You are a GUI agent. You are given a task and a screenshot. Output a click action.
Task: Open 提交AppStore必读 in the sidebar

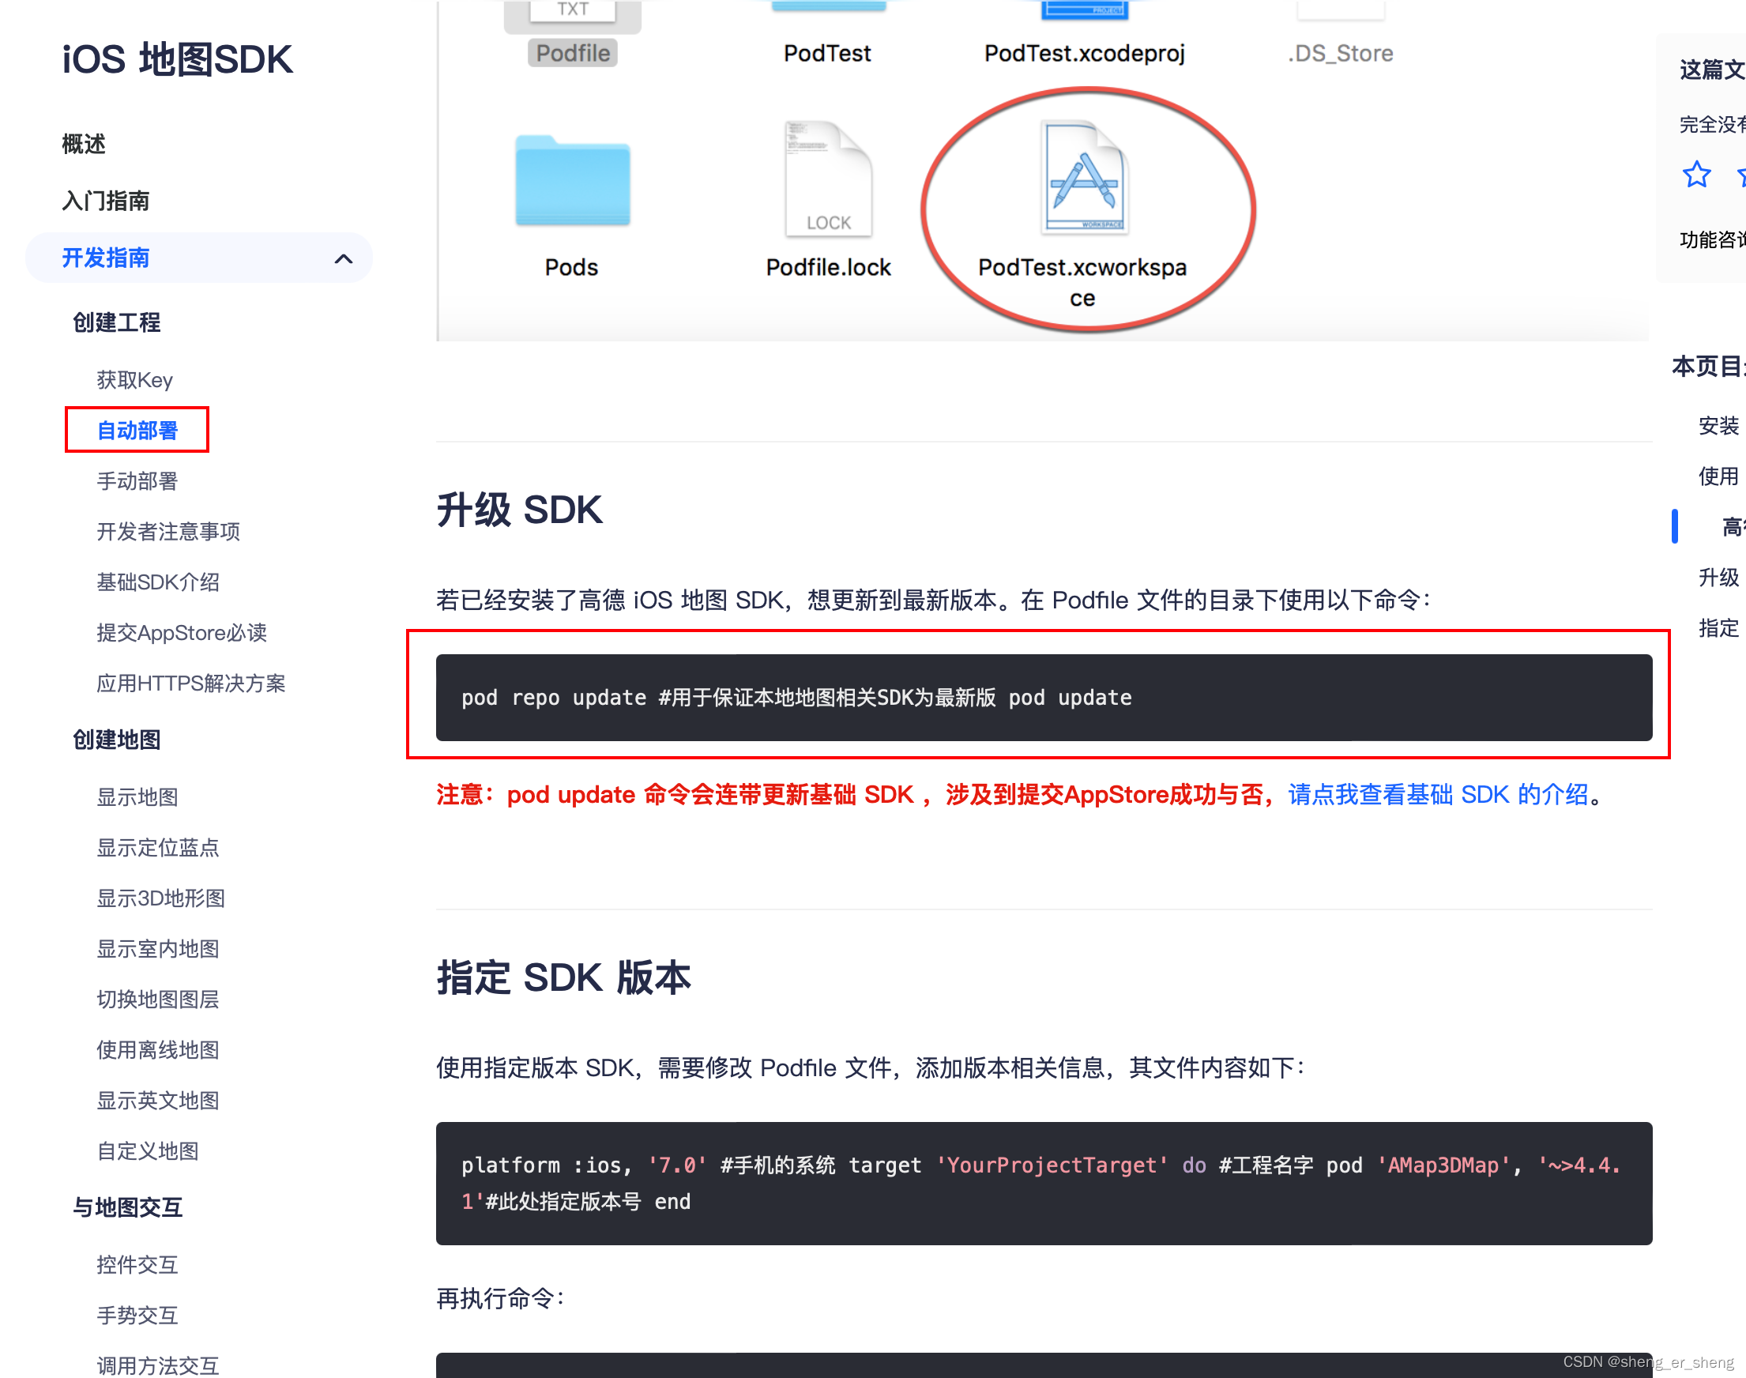182,633
